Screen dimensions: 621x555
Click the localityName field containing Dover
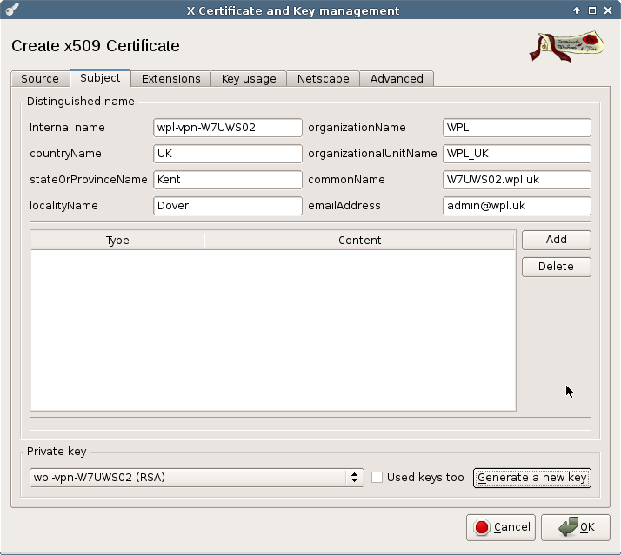coord(228,206)
